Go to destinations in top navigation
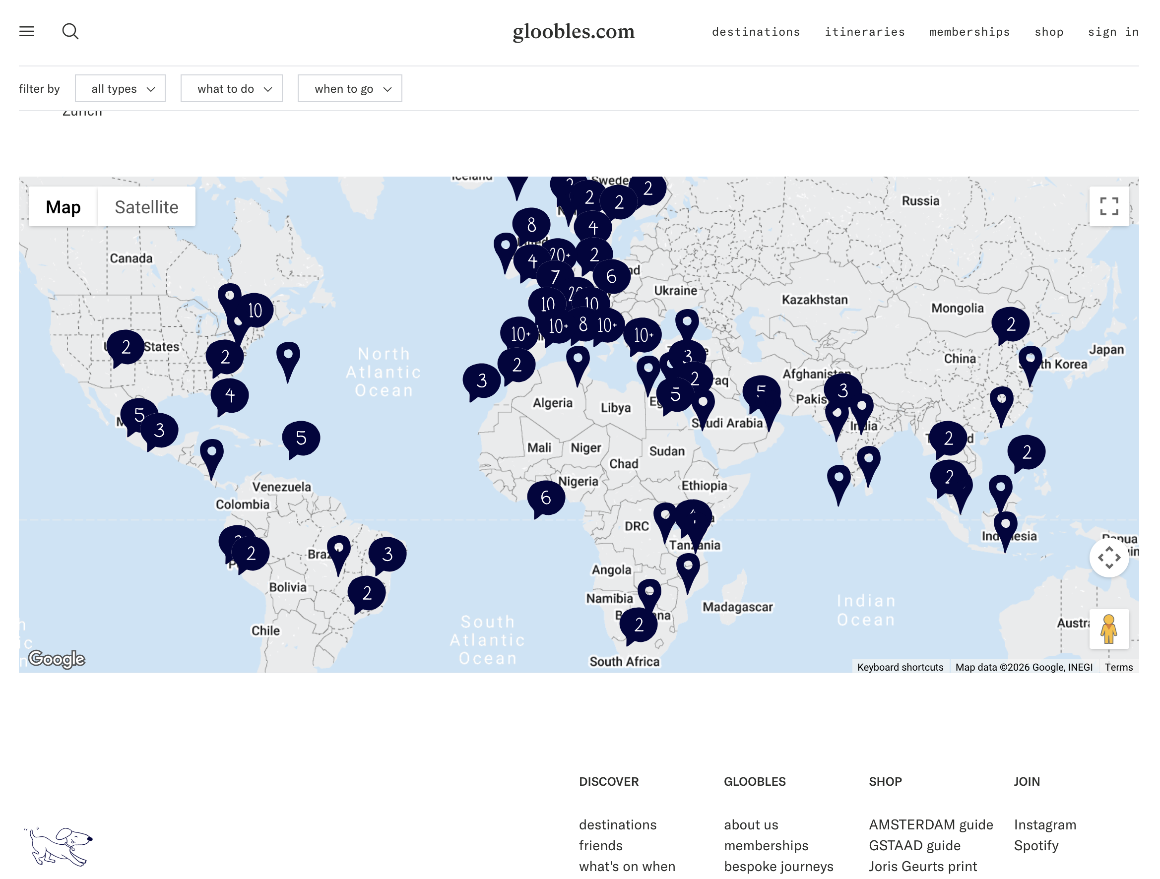1160x879 pixels. 756,32
